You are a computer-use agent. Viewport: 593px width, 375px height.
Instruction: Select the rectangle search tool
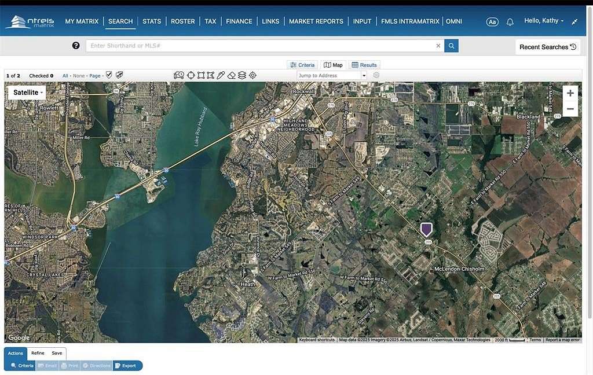click(x=201, y=75)
